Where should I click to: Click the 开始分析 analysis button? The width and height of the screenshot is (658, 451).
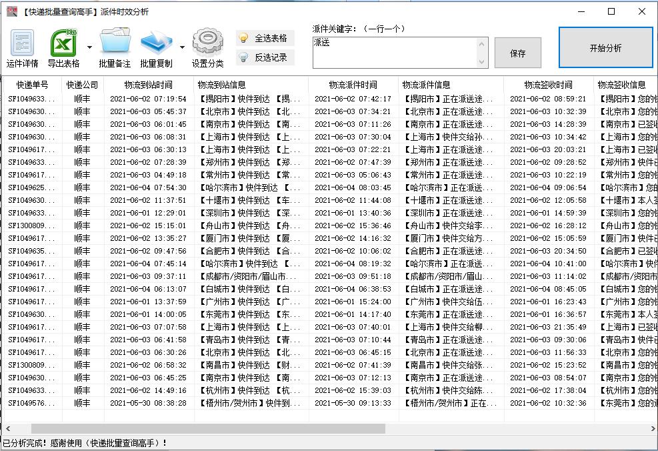point(605,48)
